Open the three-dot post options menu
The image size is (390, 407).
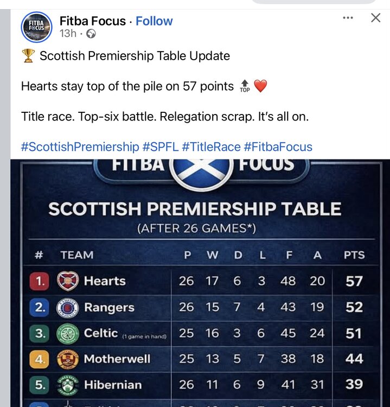click(x=348, y=18)
